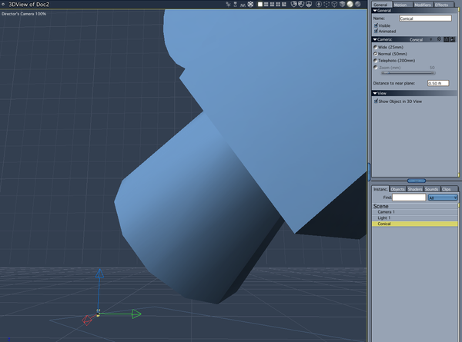The width and height of the screenshot is (462, 342).
Task: Click the Zoom (mm) slider track
Action: [408, 73]
